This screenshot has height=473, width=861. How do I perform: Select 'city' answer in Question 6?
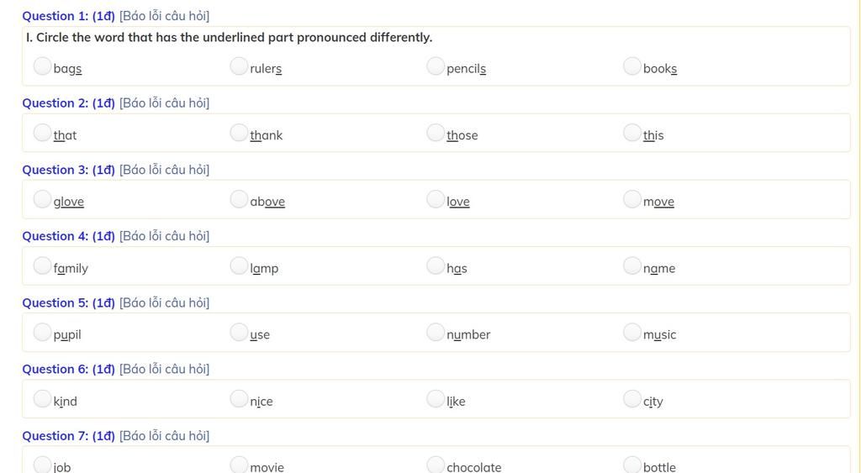point(632,399)
